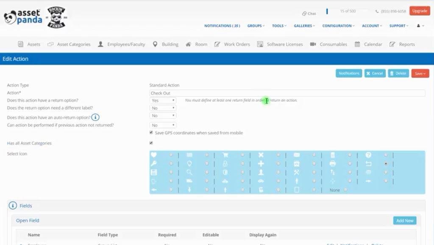Toggle Save GPS coordinates checkbox
The image size is (434, 245).
(151, 133)
